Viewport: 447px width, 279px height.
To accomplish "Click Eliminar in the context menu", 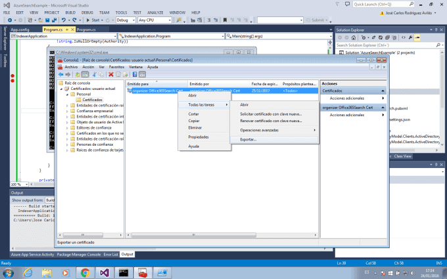I will pyautogui.click(x=204, y=128).
